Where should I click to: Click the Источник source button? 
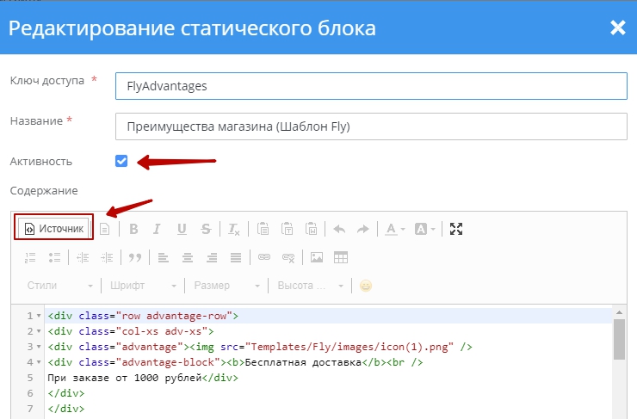[55, 229]
